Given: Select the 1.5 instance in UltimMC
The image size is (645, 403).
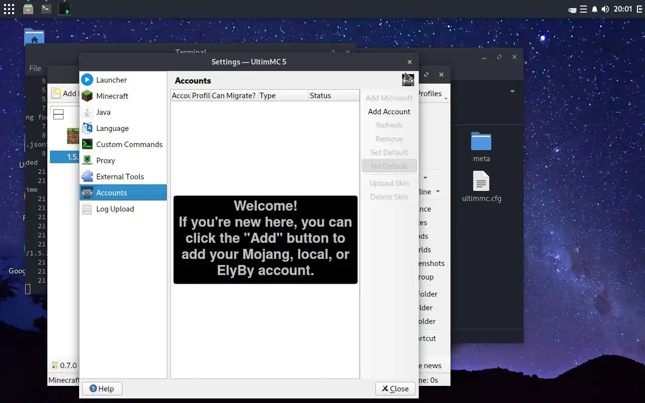Looking at the screenshot, I should point(64,157).
